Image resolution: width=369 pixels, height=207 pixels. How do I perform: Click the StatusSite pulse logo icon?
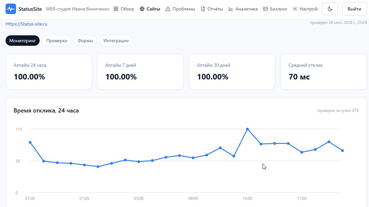(x=10, y=9)
